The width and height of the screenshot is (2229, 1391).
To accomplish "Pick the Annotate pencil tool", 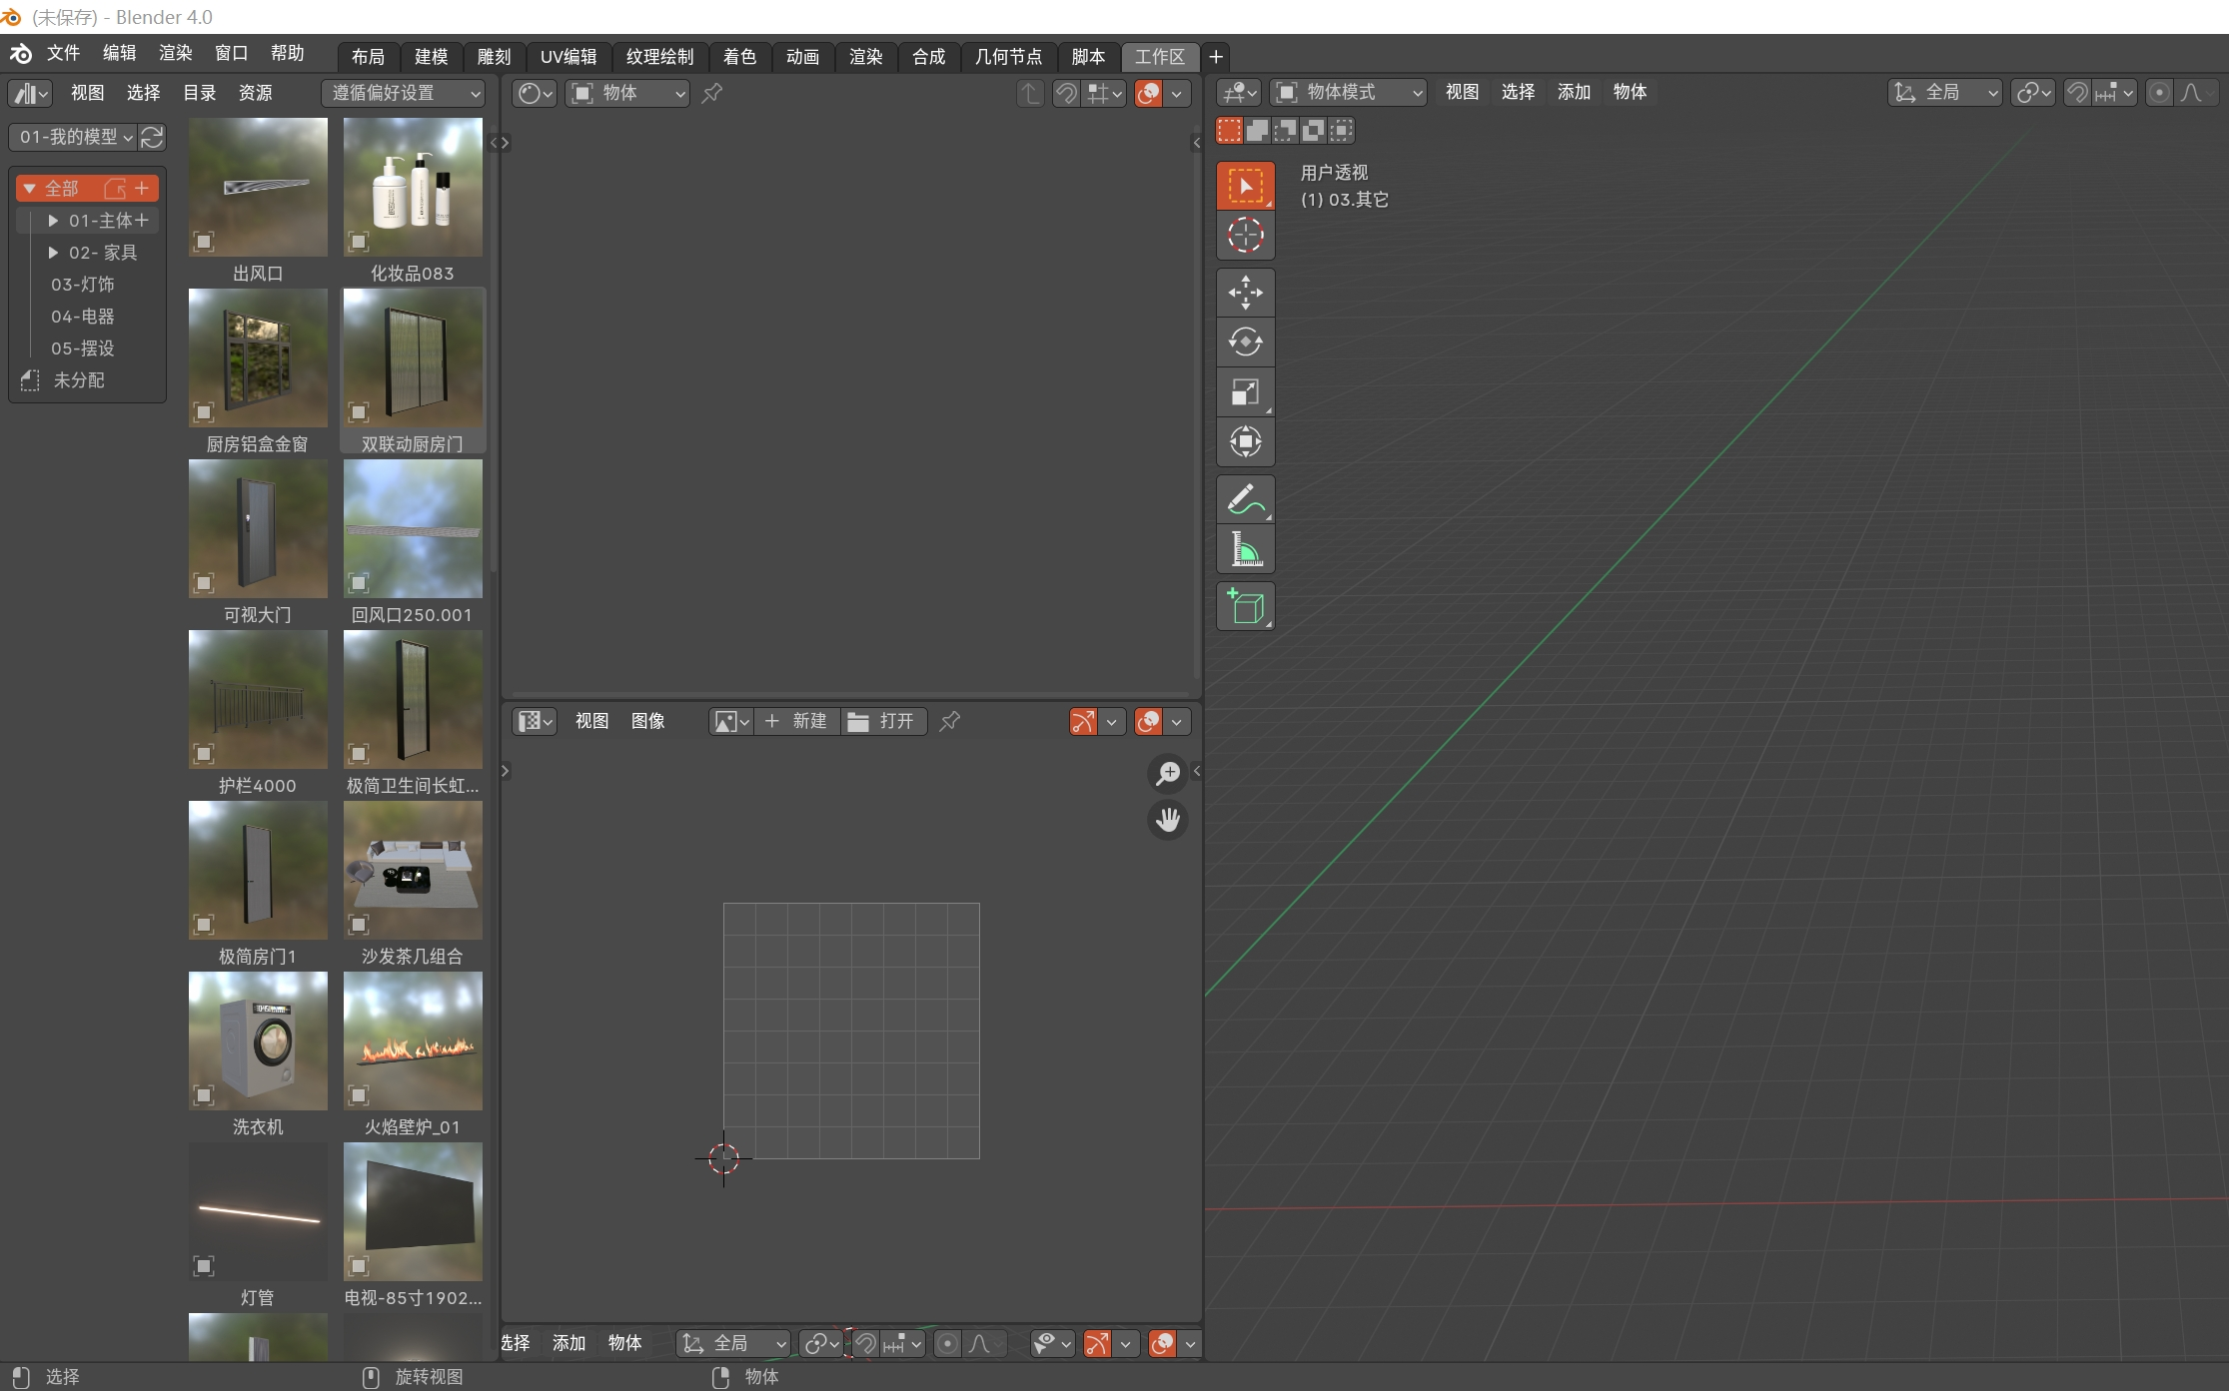I will point(1245,499).
